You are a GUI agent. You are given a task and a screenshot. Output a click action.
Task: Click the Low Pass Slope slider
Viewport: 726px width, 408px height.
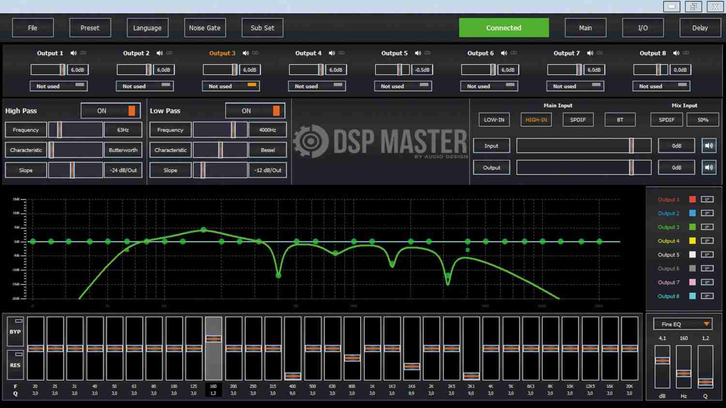coord(220,170)
